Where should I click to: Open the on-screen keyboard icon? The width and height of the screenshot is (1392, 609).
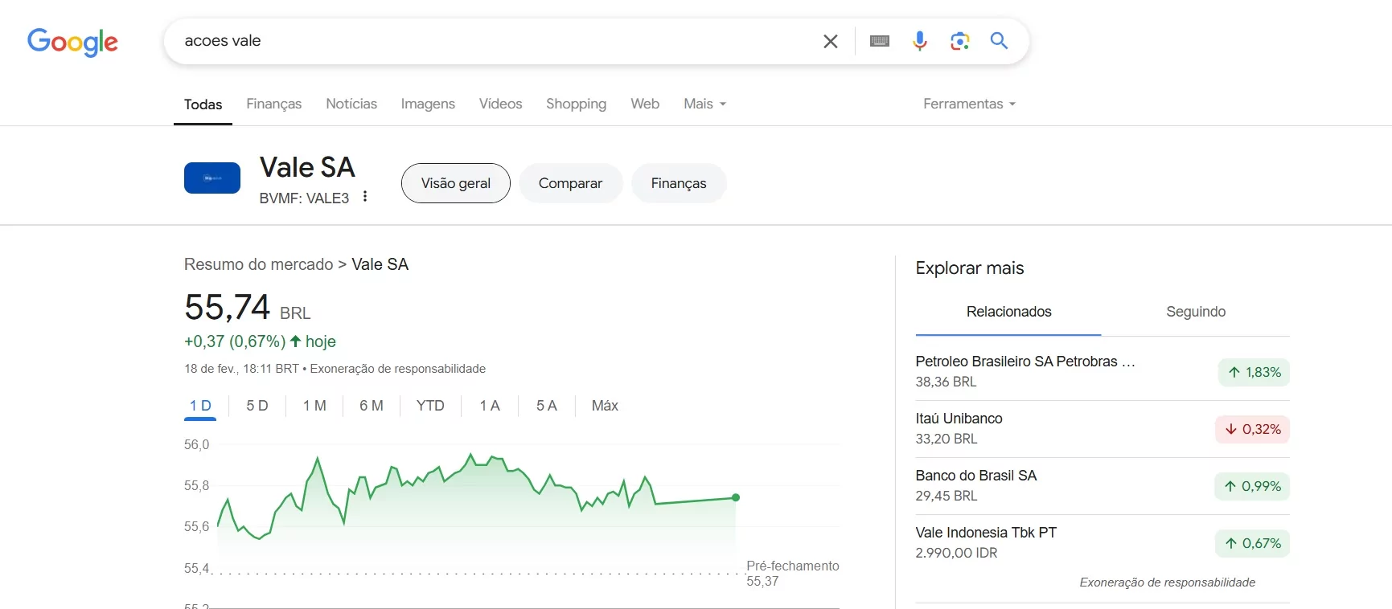point(879,41)
